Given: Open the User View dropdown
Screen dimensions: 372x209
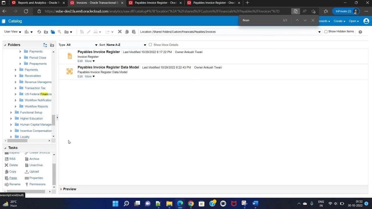Looking at the screenshot, I should (13, 32).
